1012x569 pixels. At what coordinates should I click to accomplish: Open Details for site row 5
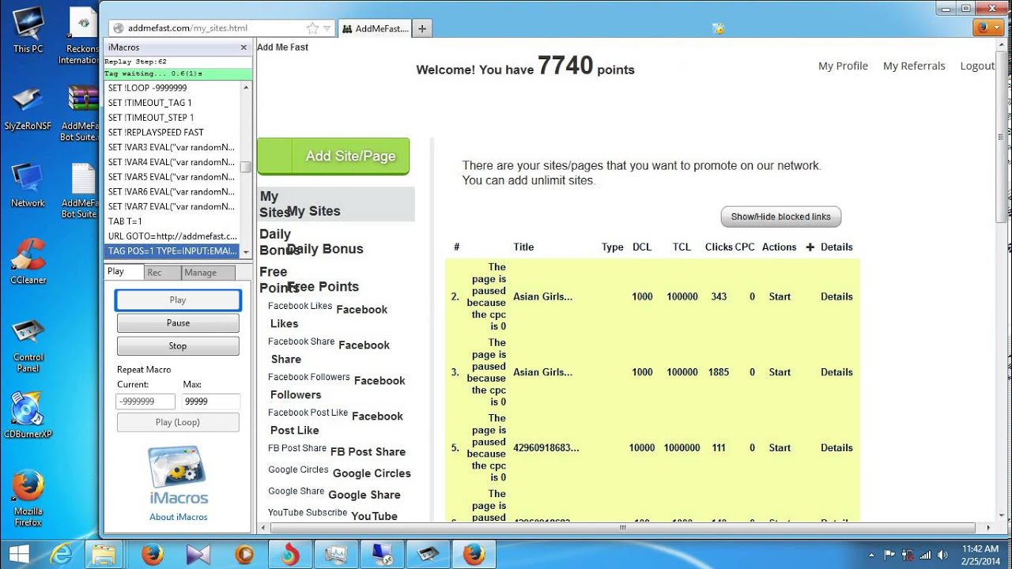coord(836,448)
